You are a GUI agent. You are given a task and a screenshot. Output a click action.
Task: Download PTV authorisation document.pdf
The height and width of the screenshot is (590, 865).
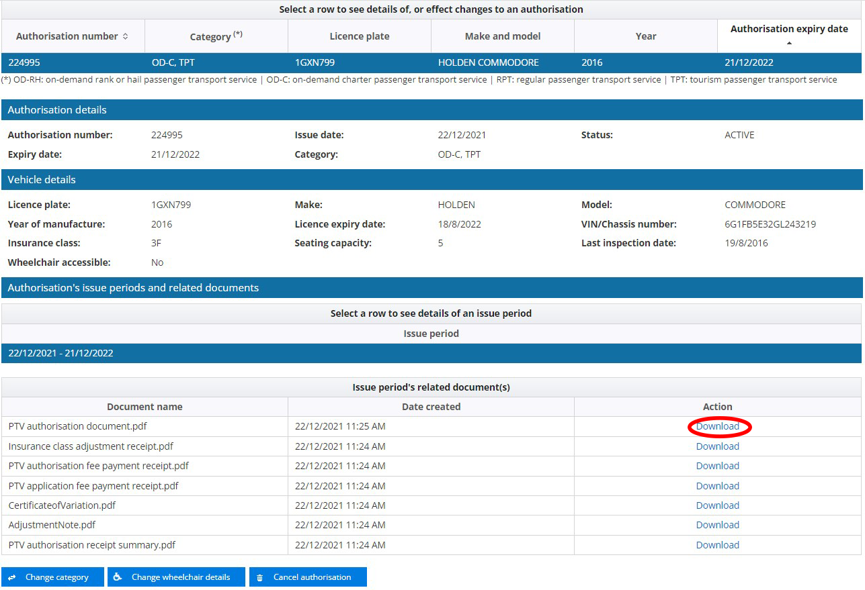pyautogui.click(x=717, y=426)
